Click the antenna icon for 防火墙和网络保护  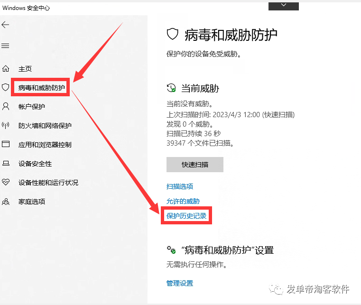(x=6, y=125)
